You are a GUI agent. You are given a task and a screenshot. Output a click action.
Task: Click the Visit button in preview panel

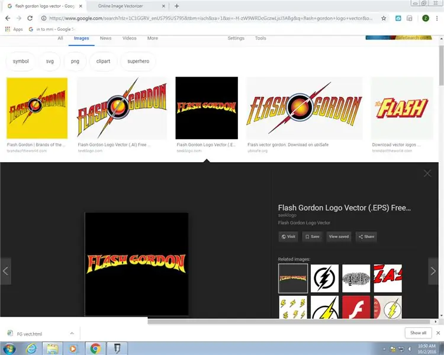[x=288, y=237]
